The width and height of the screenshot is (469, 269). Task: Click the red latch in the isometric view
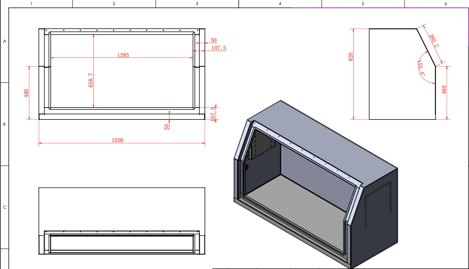[247, 167]
